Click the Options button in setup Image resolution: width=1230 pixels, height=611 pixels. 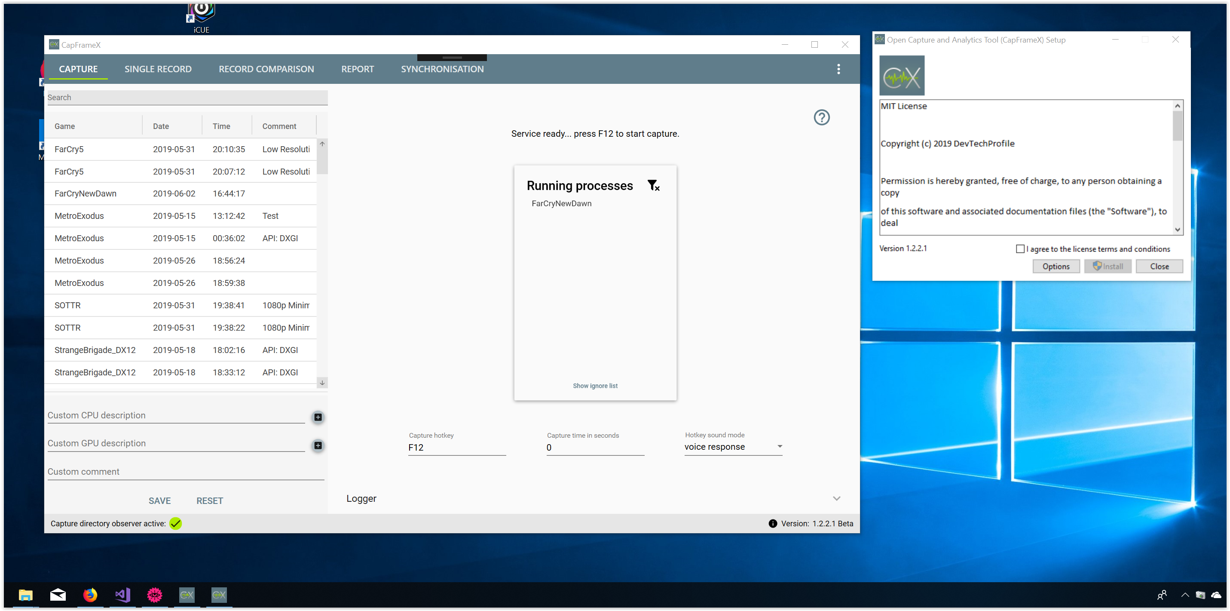(1056, 267)
